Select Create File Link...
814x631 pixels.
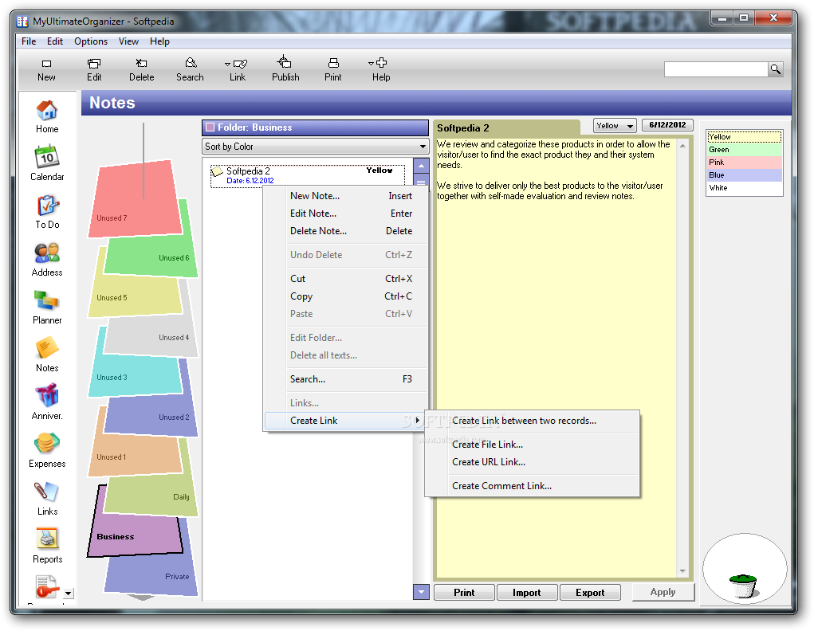532,445
